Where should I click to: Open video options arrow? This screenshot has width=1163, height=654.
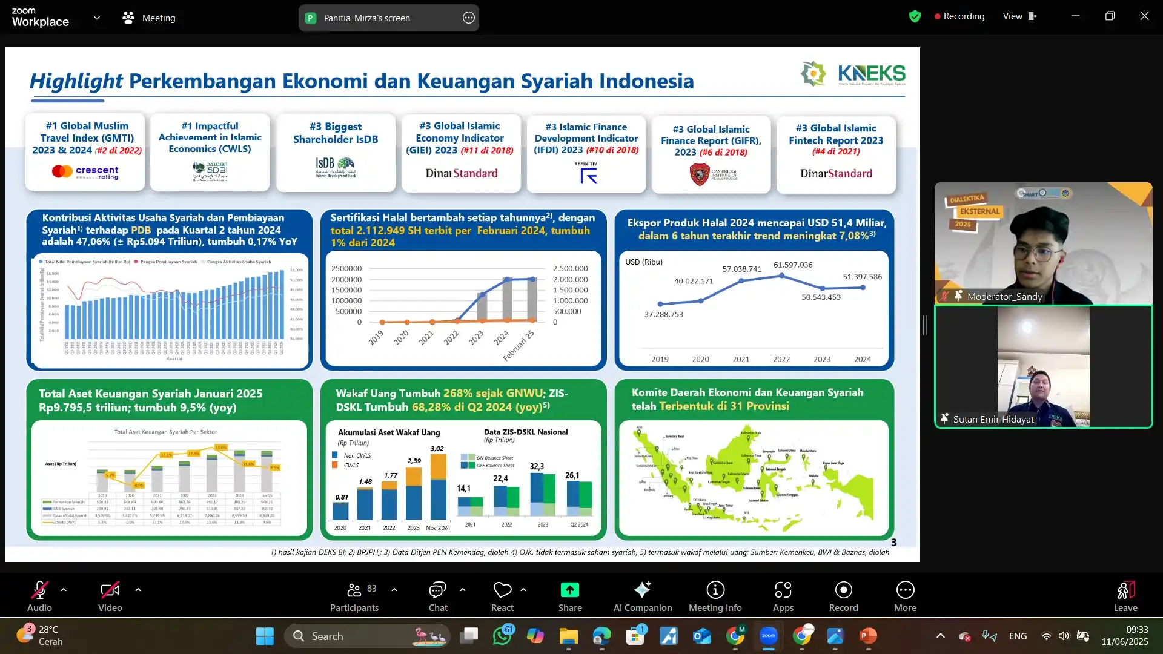[x=138, y=590]
